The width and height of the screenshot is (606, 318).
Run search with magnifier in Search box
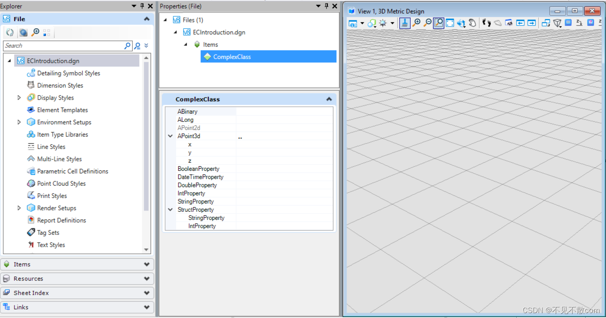(127, 46)
